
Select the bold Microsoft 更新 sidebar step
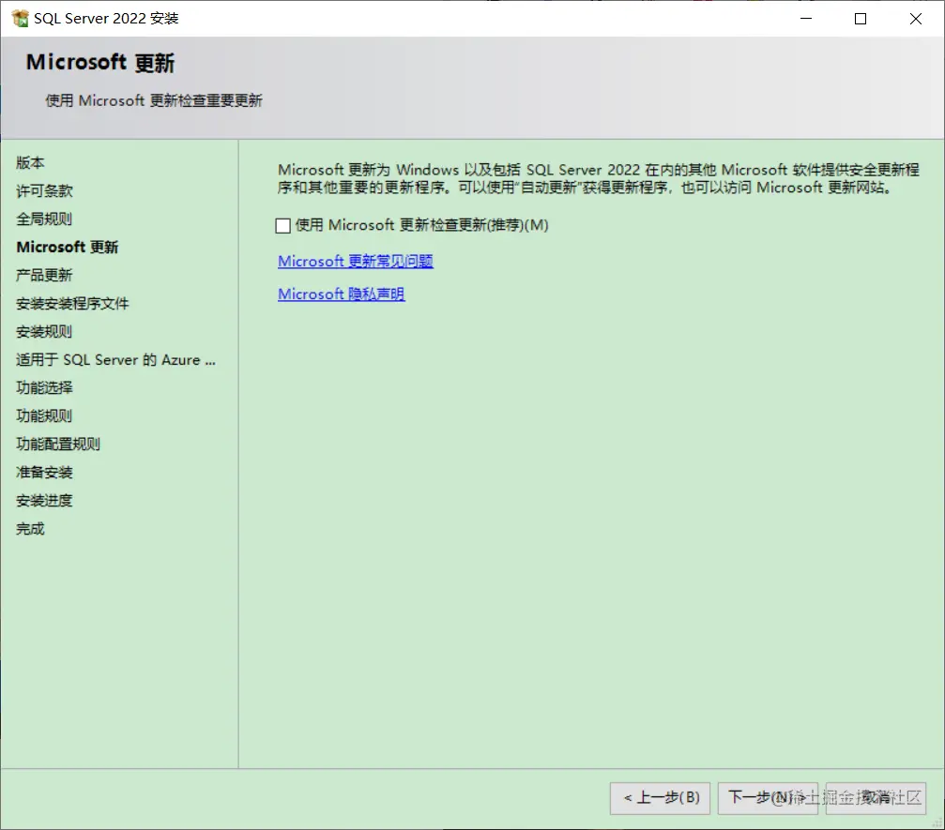pyautogui.click(x=68, y=247)
